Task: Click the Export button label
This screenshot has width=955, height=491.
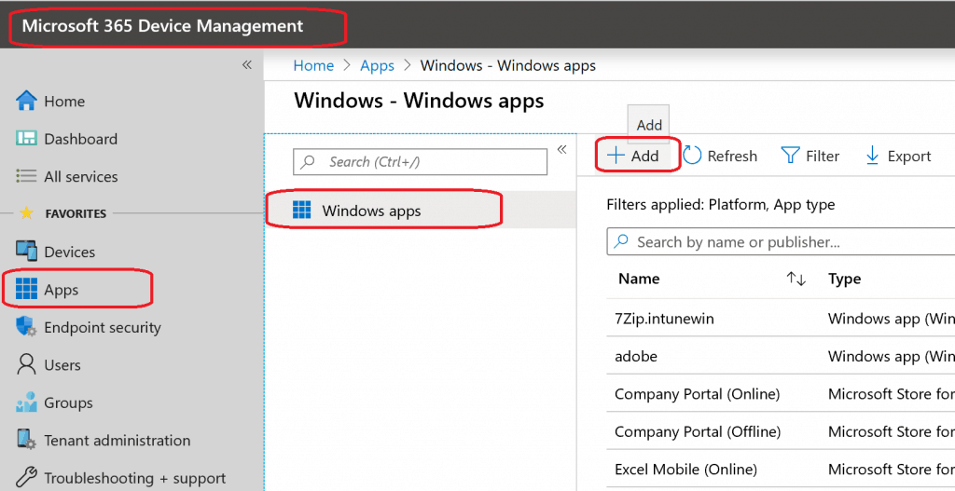Action: 909,157
